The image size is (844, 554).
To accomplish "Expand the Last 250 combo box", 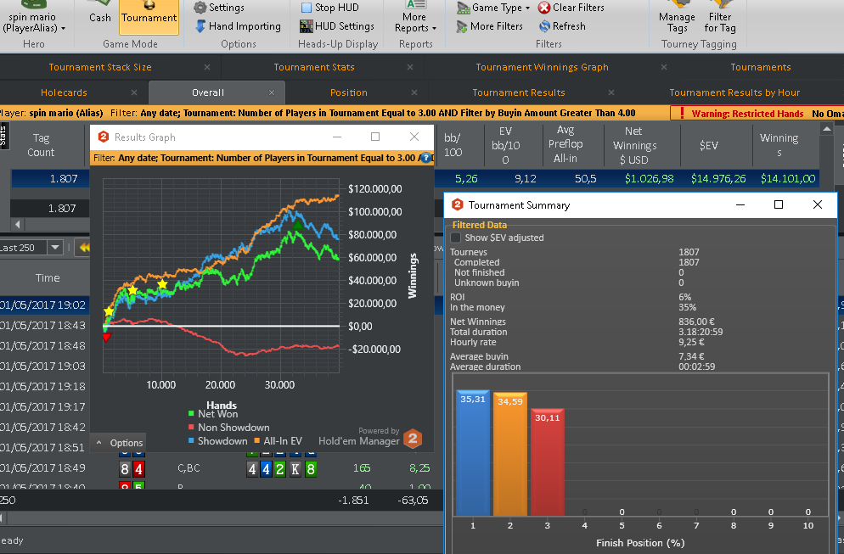I will (x=55, y=248).
